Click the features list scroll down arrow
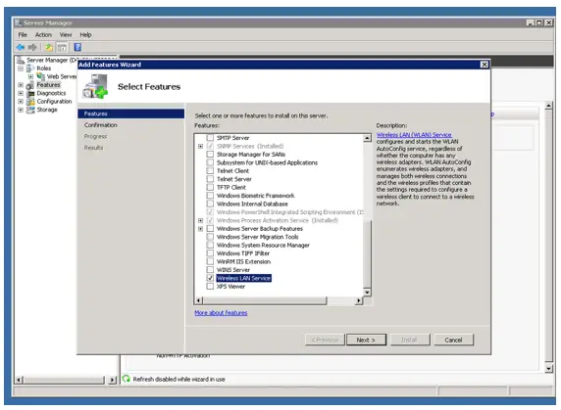 pyautogui.click(x=367, y=293)
